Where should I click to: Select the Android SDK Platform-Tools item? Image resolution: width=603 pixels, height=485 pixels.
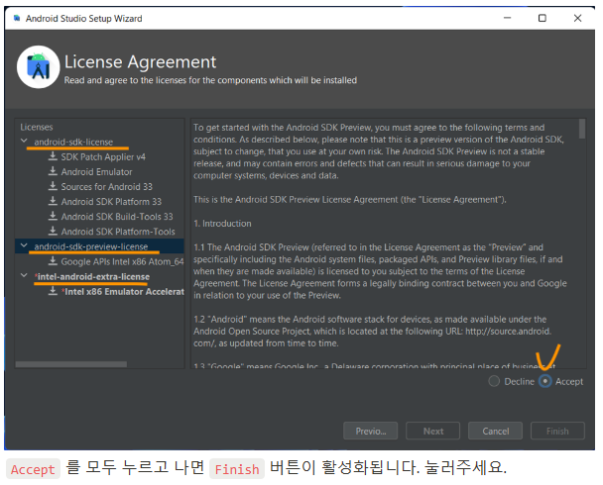(x=118, y=232)
